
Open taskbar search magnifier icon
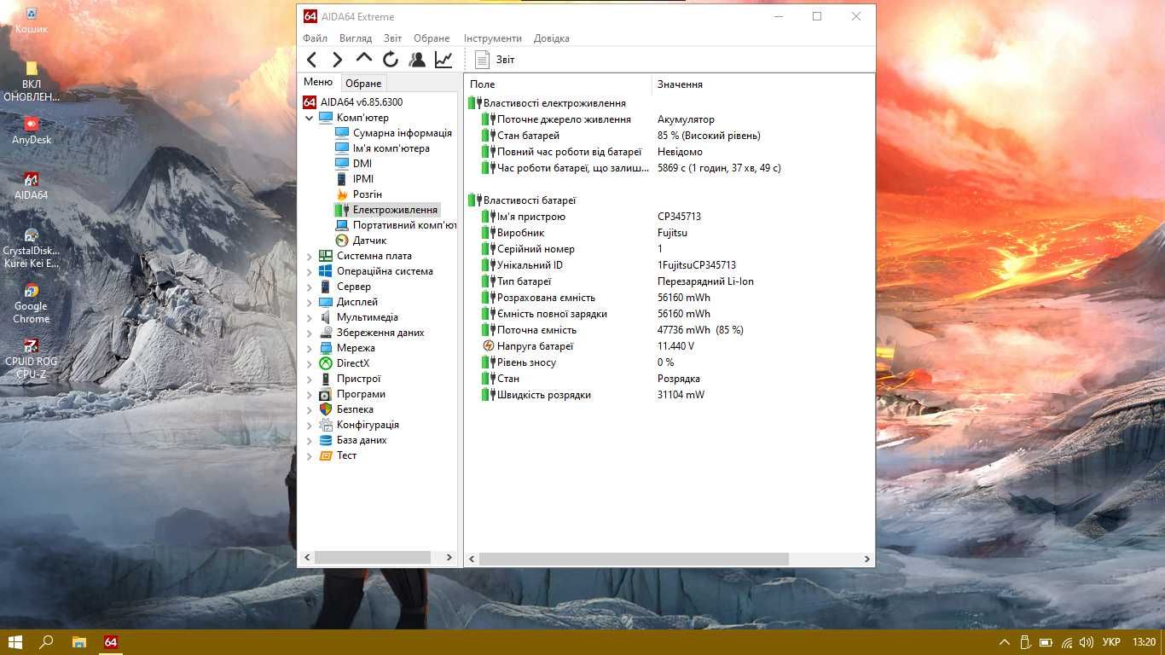(47, 642)
